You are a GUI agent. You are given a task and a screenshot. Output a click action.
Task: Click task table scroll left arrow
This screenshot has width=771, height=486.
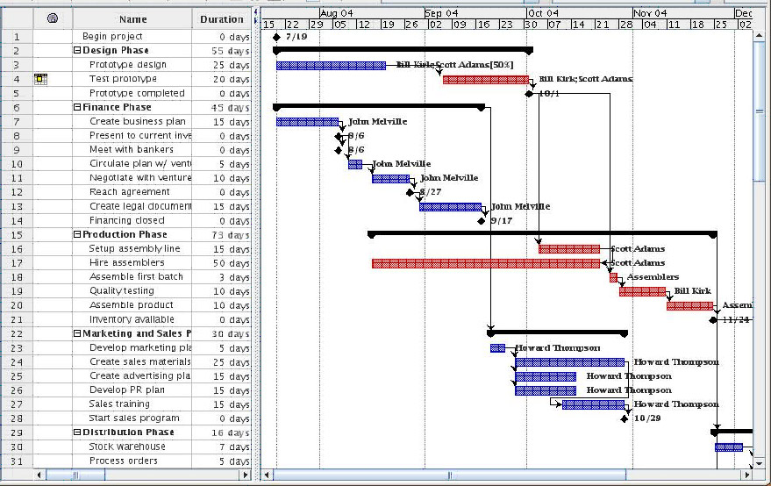39,475
